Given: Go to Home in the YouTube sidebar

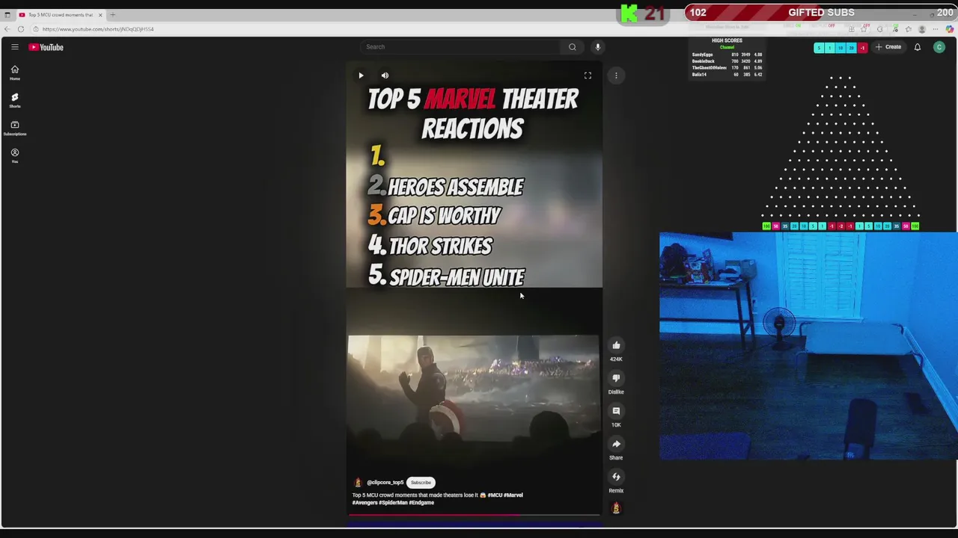Looking at the screenshot, I should point(14,72).
